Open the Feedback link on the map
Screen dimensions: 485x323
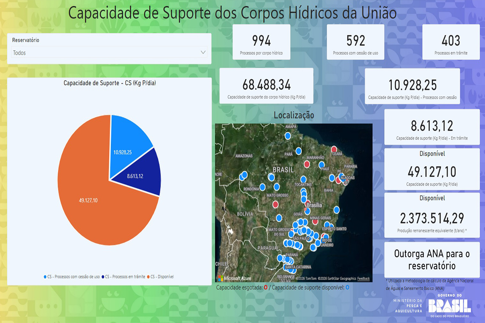pos(363,279)
